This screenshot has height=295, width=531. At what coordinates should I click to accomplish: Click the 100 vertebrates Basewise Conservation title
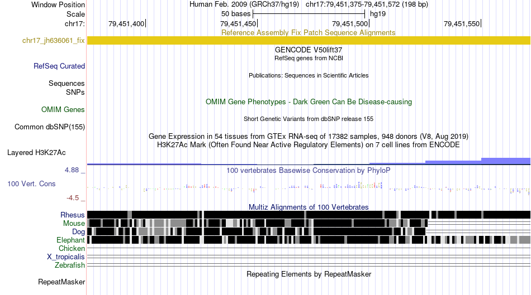pos(308,170)
